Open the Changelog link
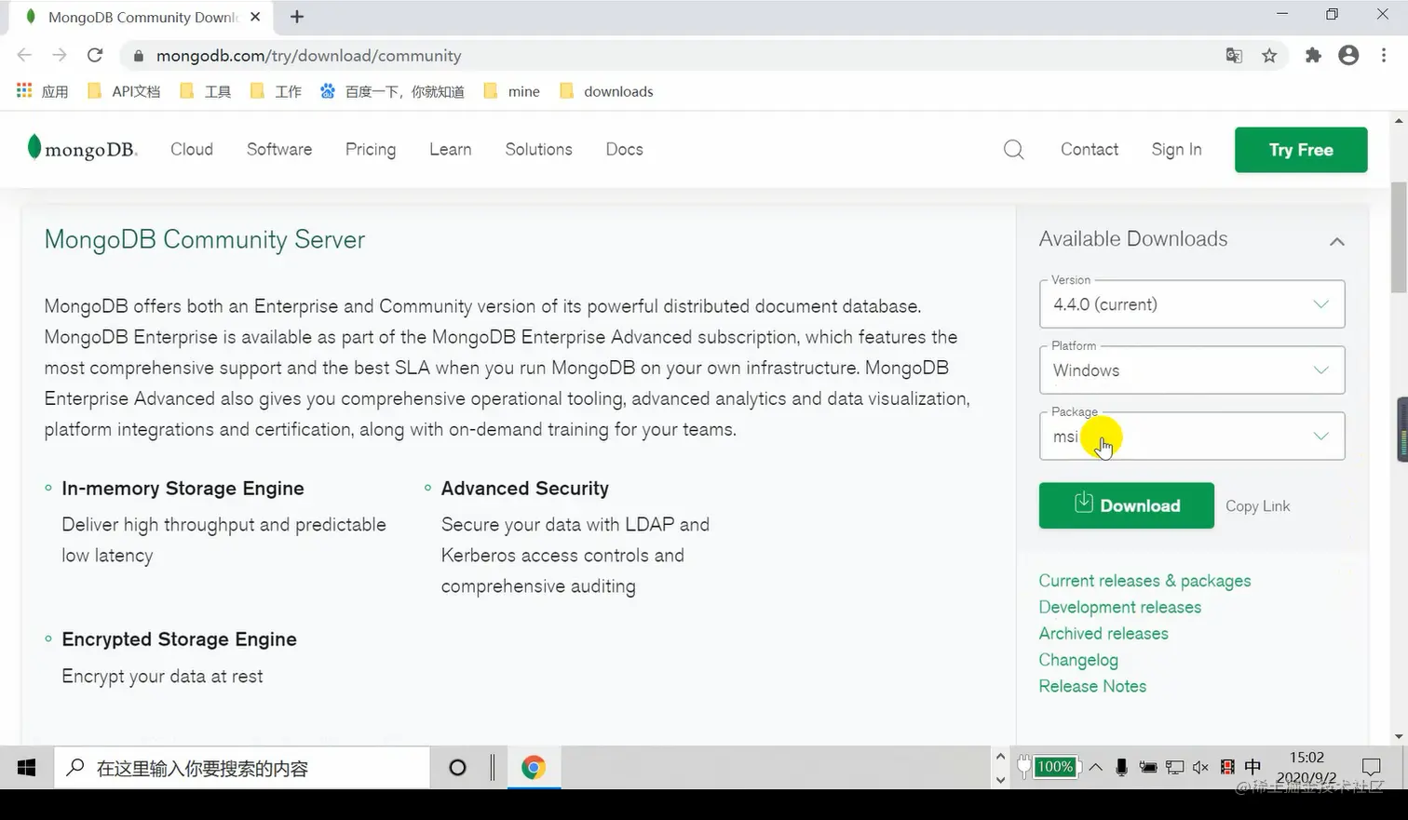Screen dimensions: 1408x820 [x=1078, y=660]
